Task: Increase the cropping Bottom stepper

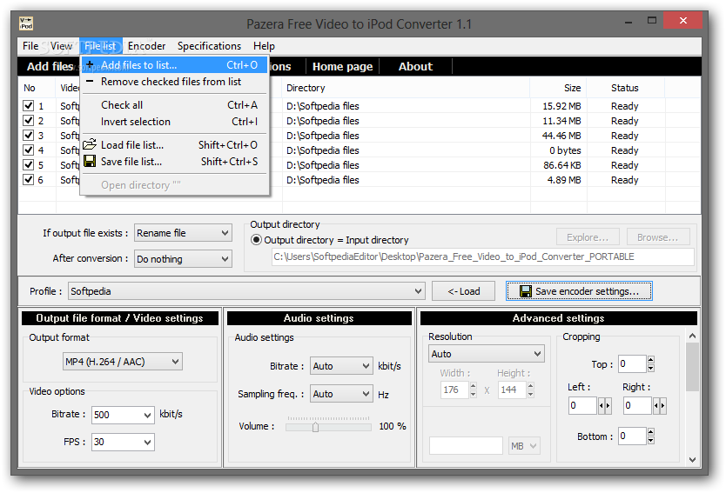Action: (651, 432)
